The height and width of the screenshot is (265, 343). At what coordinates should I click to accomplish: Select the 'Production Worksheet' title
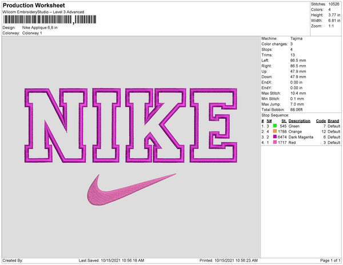34,5
